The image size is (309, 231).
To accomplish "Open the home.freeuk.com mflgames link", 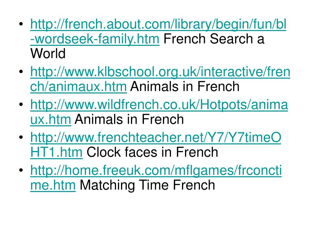I will (156, 170).
